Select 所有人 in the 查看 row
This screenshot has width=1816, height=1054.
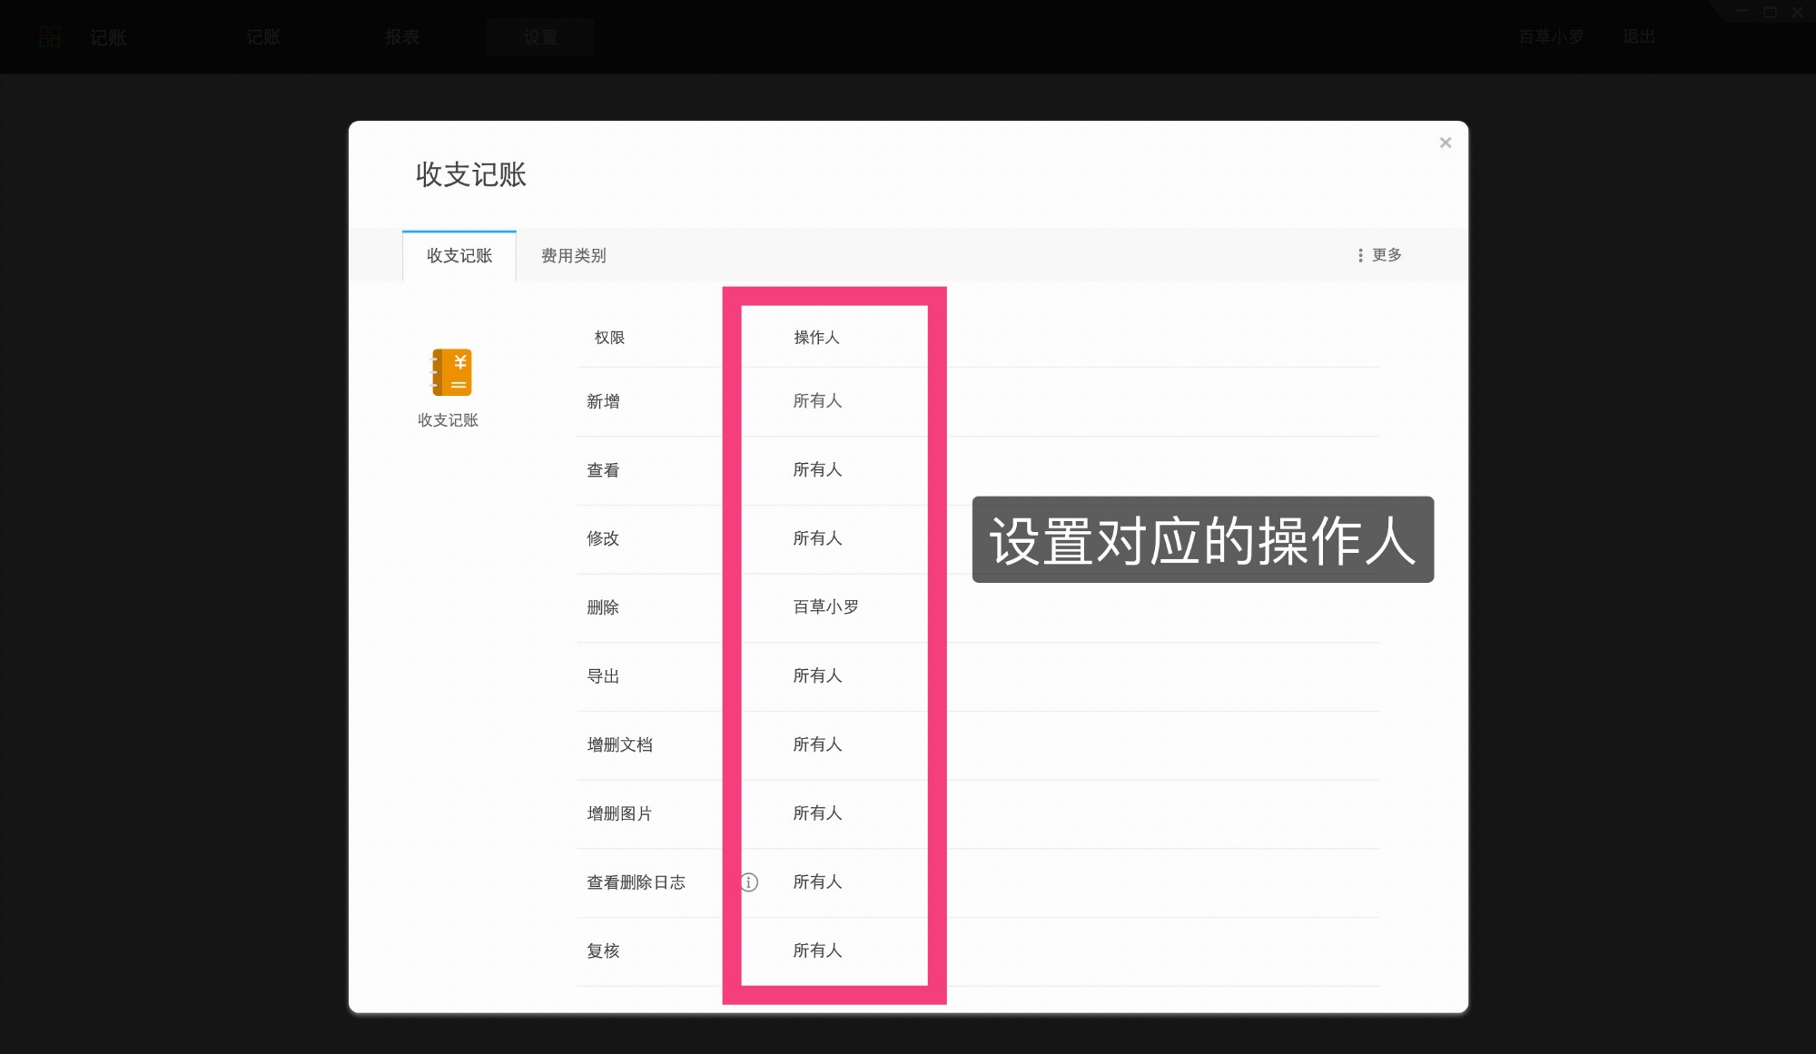(817, 469)
